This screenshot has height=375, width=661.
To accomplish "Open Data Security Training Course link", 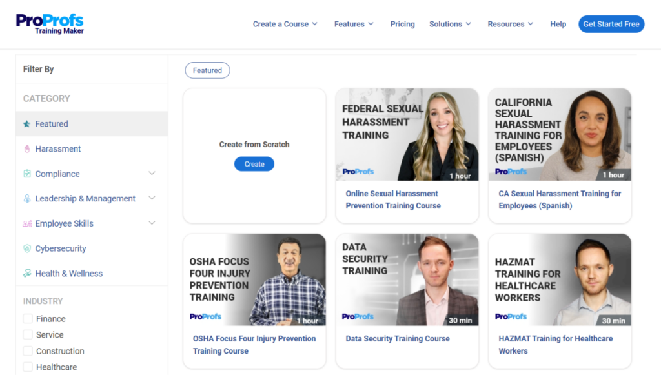I will (398, 338).
